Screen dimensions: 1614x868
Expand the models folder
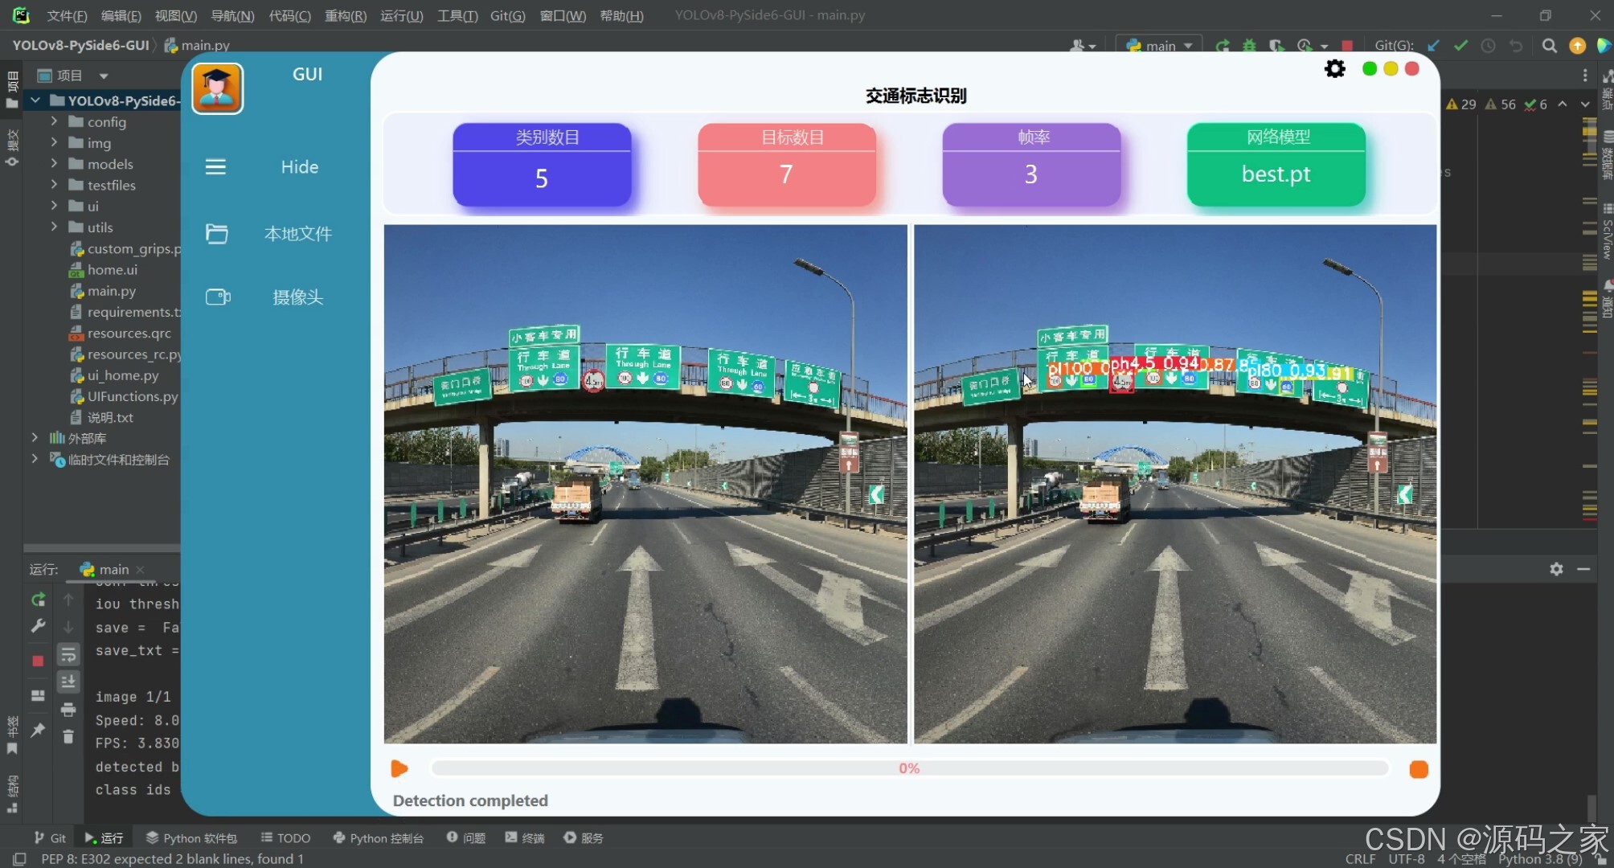pos(54,163)
